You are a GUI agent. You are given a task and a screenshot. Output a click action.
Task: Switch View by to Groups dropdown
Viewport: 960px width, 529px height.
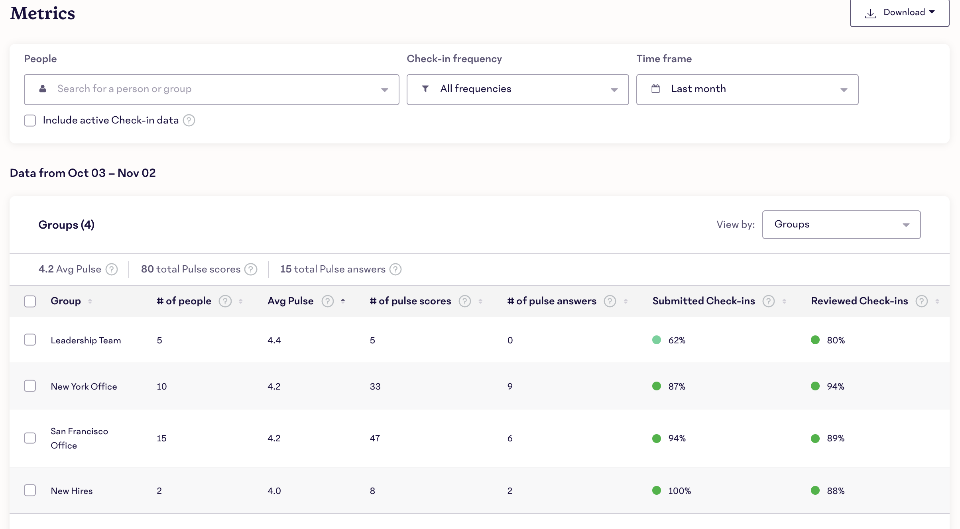coord(841,224)
